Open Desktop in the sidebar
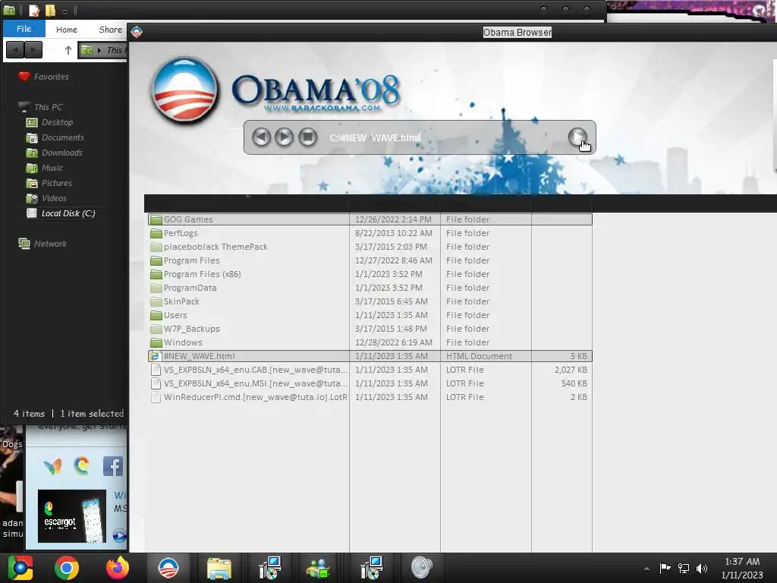 (x=57, y=122)
